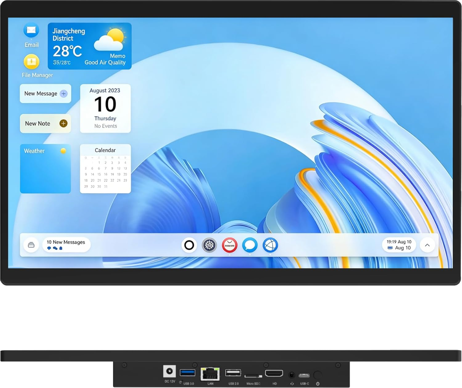Click the brown plus icon beside New Note
The height and width of the screenshot is (388, 462).
click(63, 123)
